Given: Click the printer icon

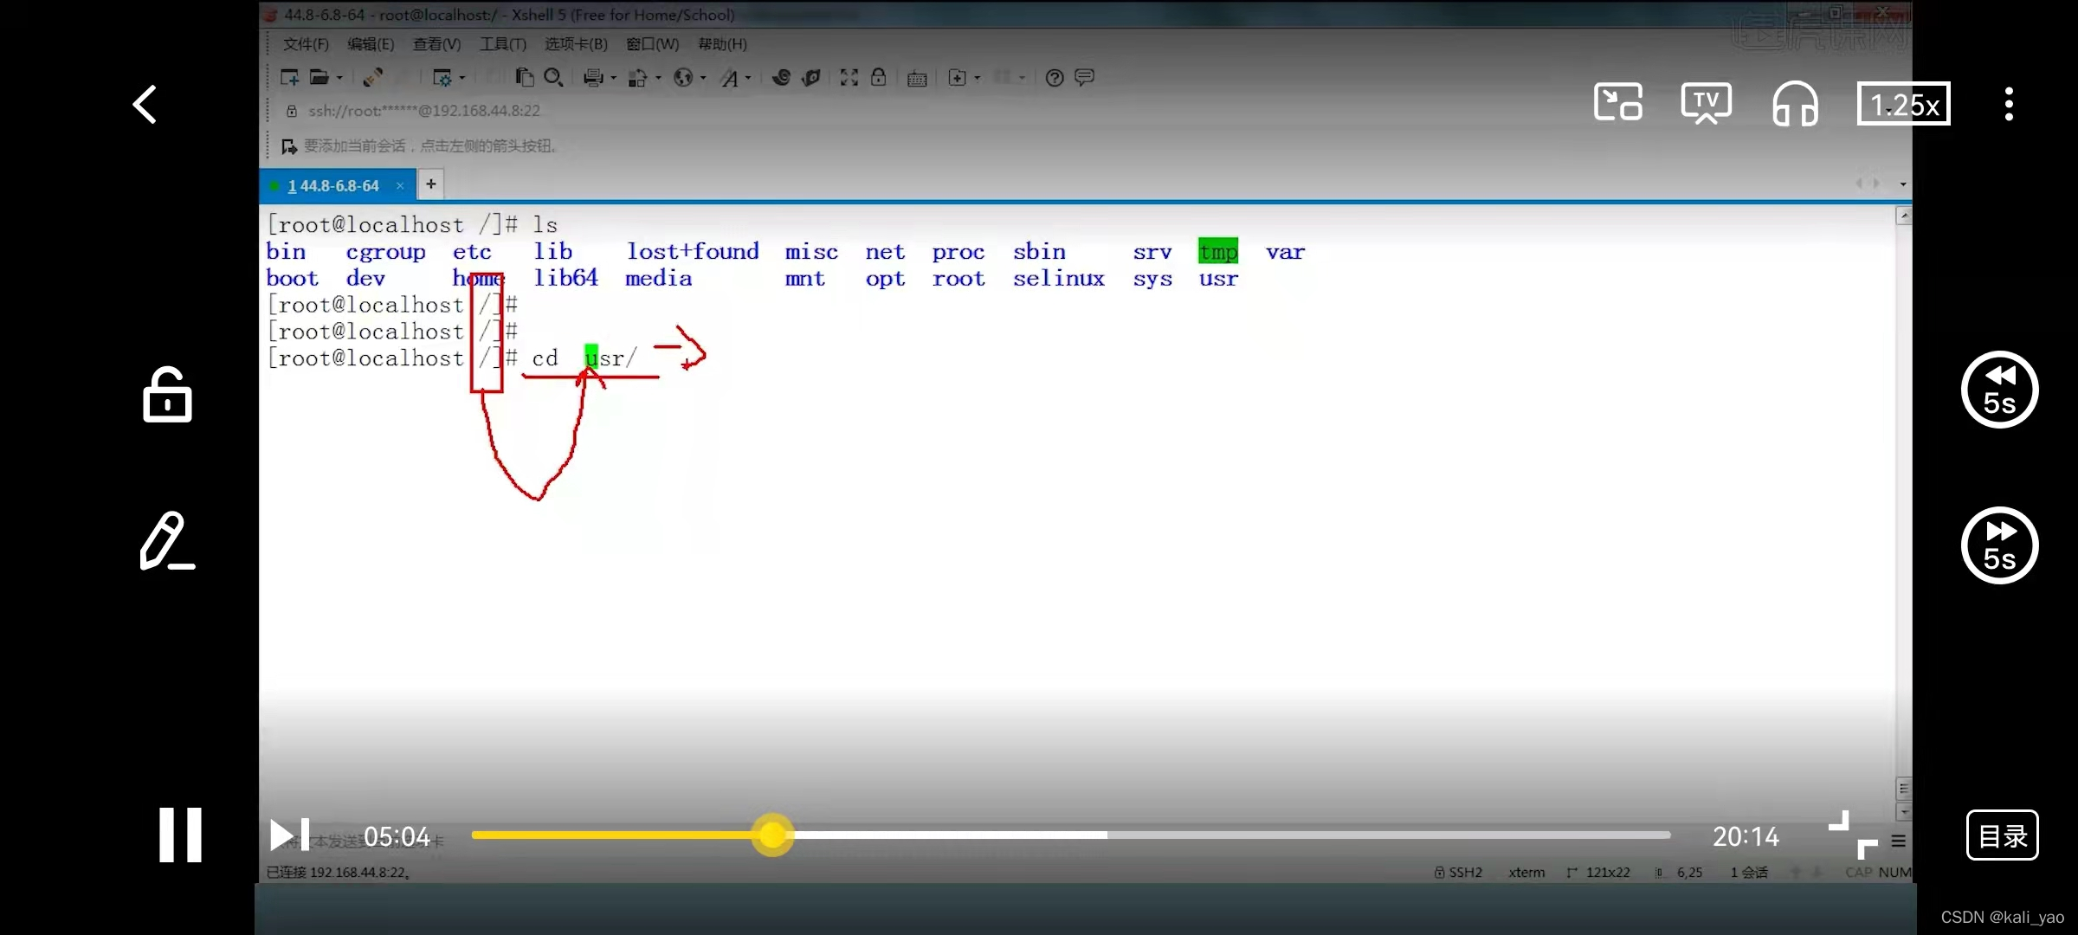Looking at the screenshot, I should (593, 78).
